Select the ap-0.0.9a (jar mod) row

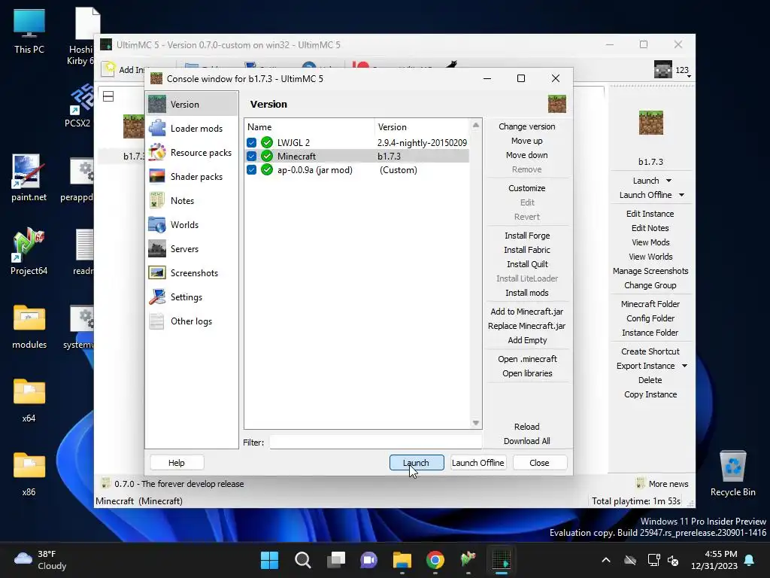click(x=357, y=170)
